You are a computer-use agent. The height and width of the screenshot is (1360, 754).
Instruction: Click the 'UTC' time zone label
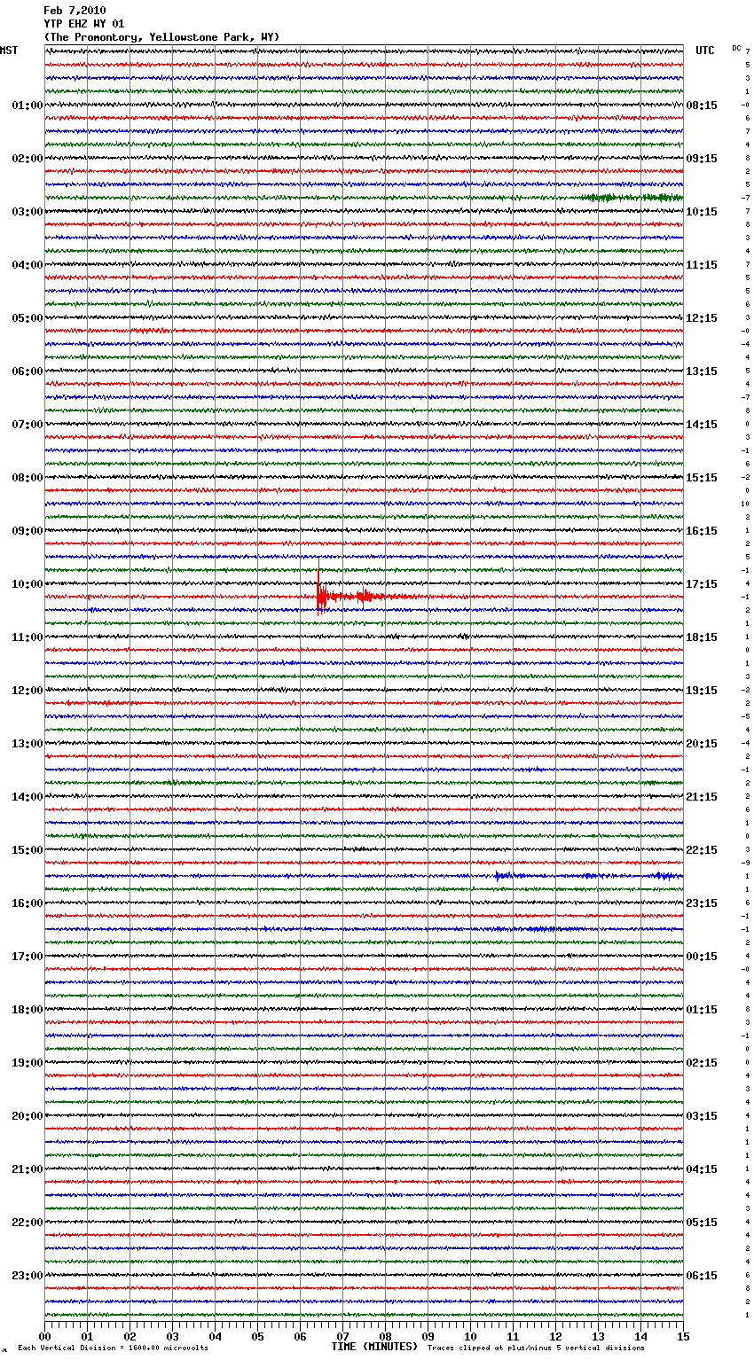(705, 51)
